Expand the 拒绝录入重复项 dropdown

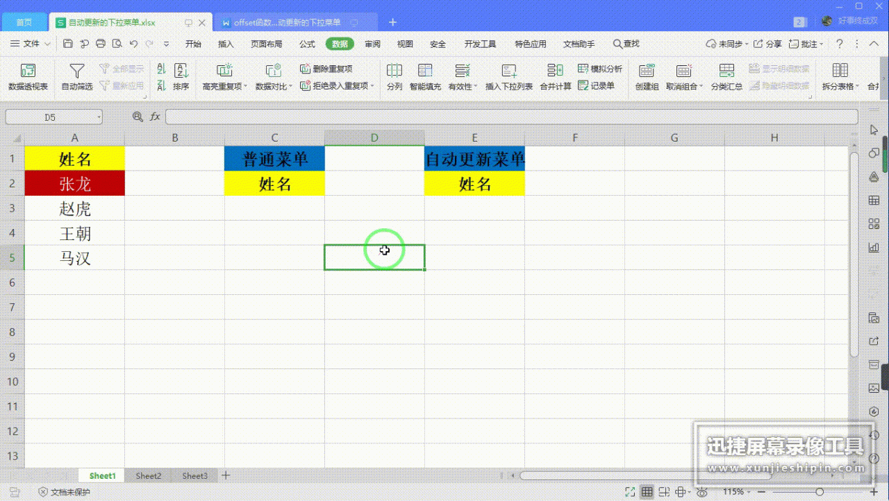point(372,87)
